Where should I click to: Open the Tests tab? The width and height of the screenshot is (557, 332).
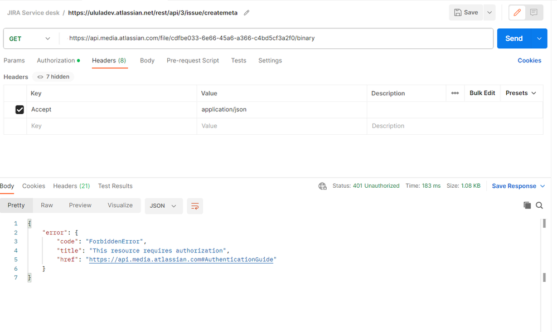tap(239, 60)
